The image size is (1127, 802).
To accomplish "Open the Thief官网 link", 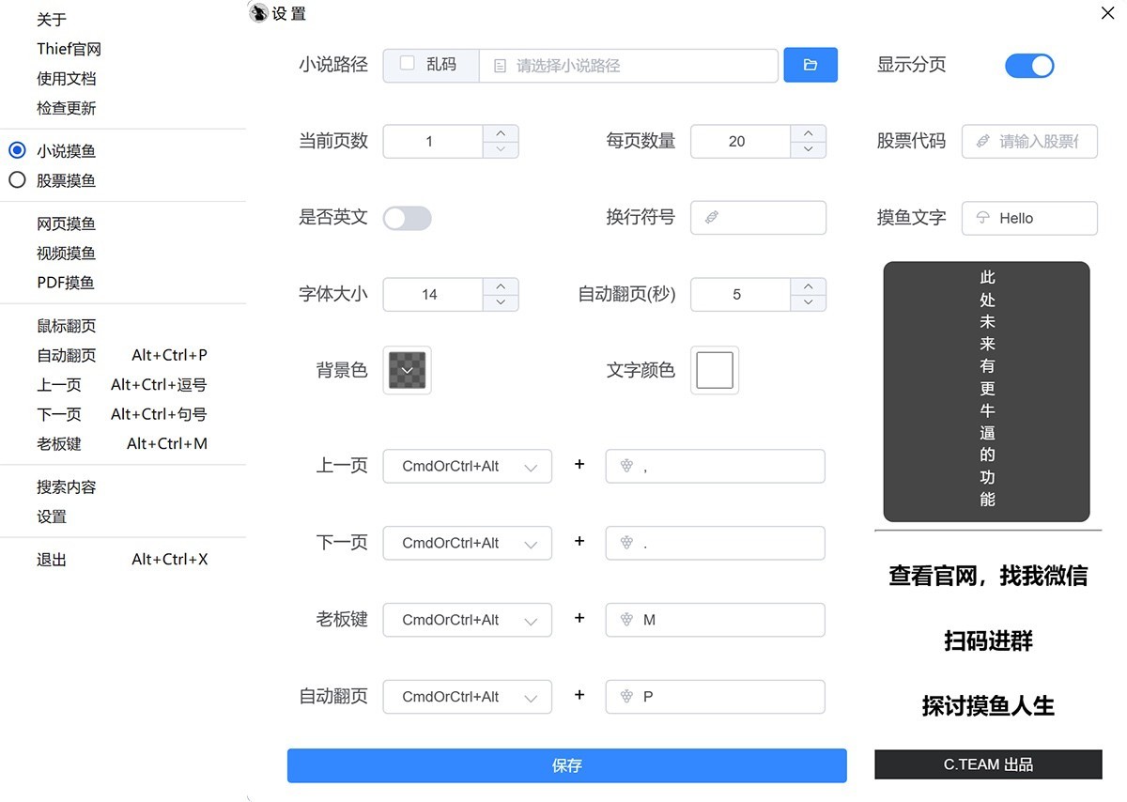I will pyautogui.click(x=67, y=48).
